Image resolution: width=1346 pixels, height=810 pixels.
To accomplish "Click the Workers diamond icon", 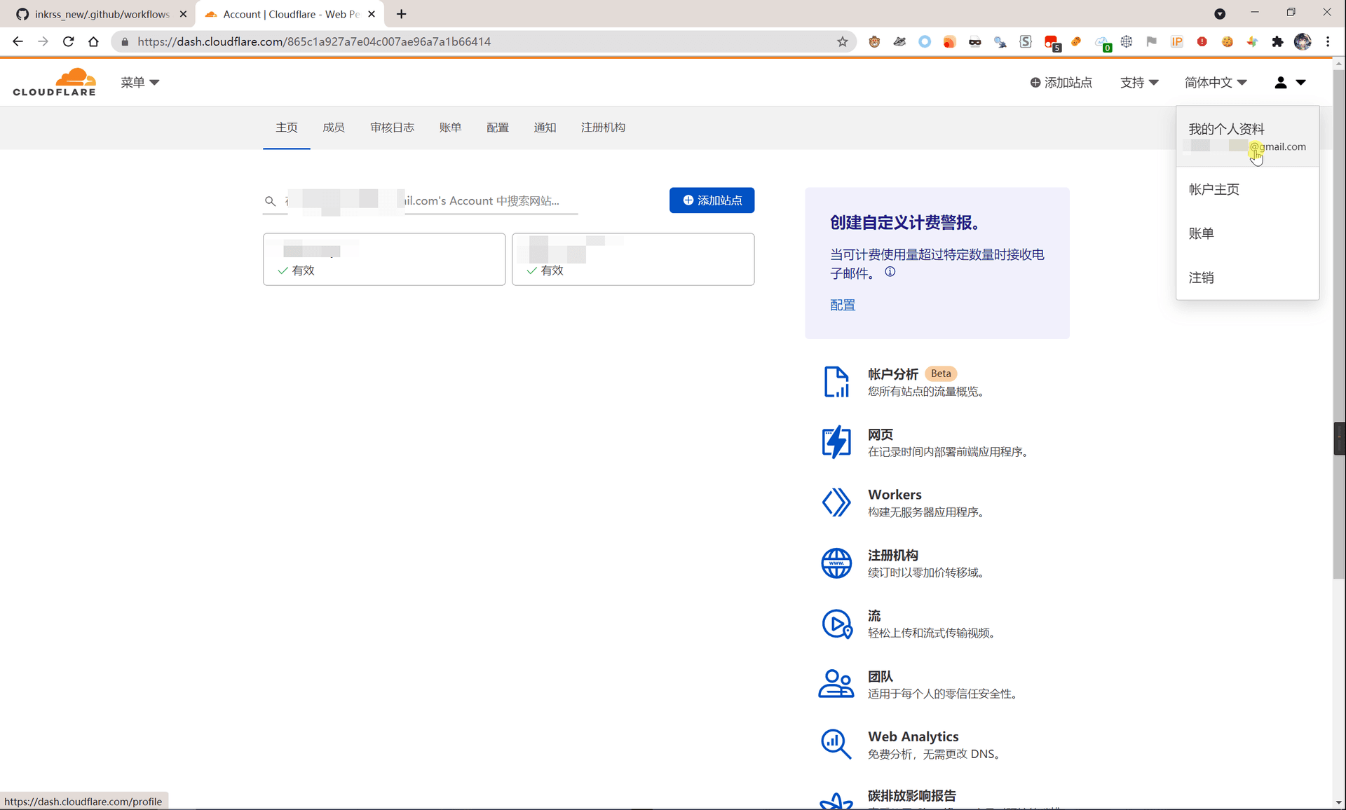I will point(836,502).
